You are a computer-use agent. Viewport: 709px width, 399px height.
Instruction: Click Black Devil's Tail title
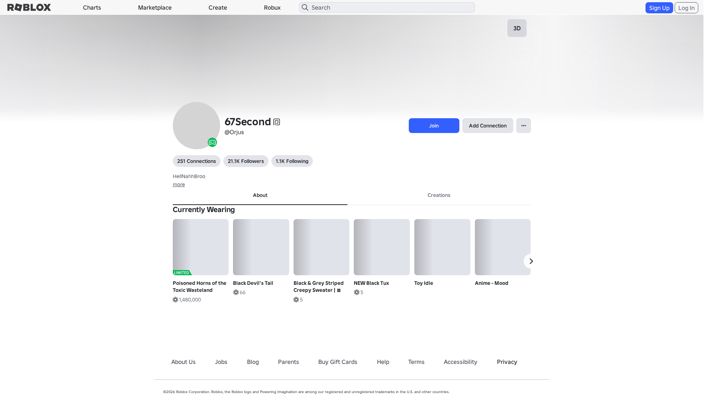[x=253, y=283]
